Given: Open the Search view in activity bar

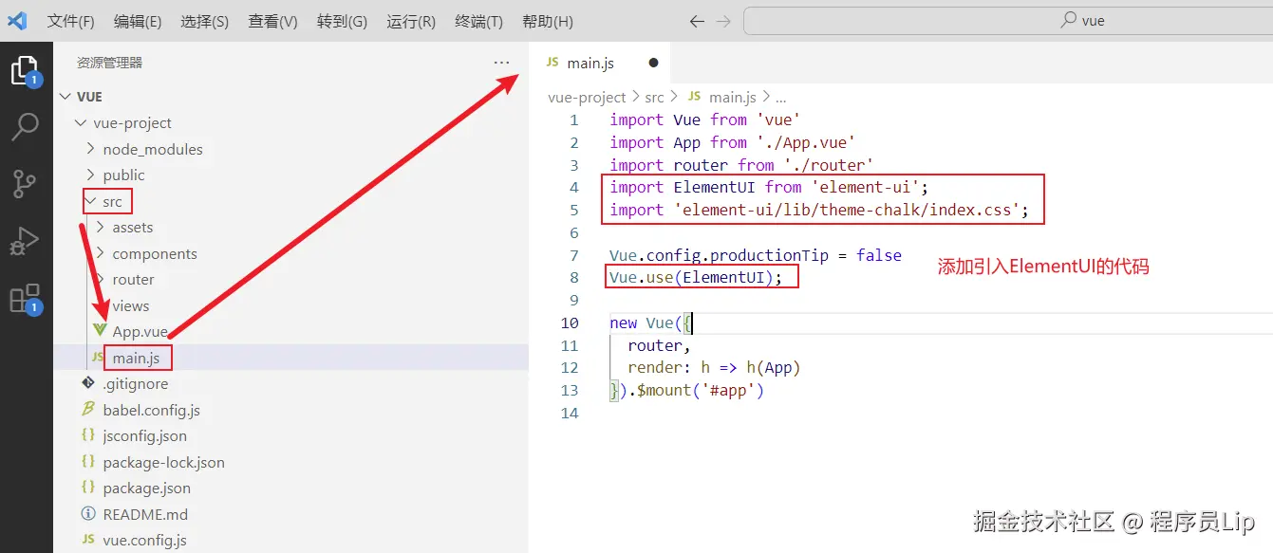Looking at the screenshot, I should click(25, 126).
